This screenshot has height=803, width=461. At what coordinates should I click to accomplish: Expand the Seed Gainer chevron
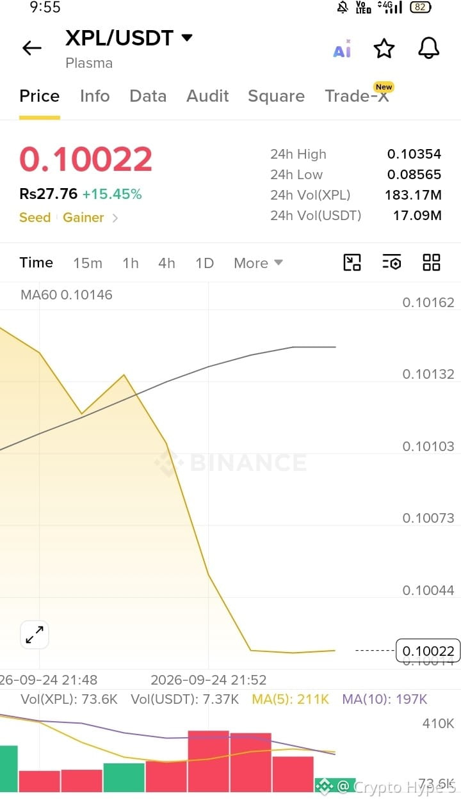[x=115, y=218]
